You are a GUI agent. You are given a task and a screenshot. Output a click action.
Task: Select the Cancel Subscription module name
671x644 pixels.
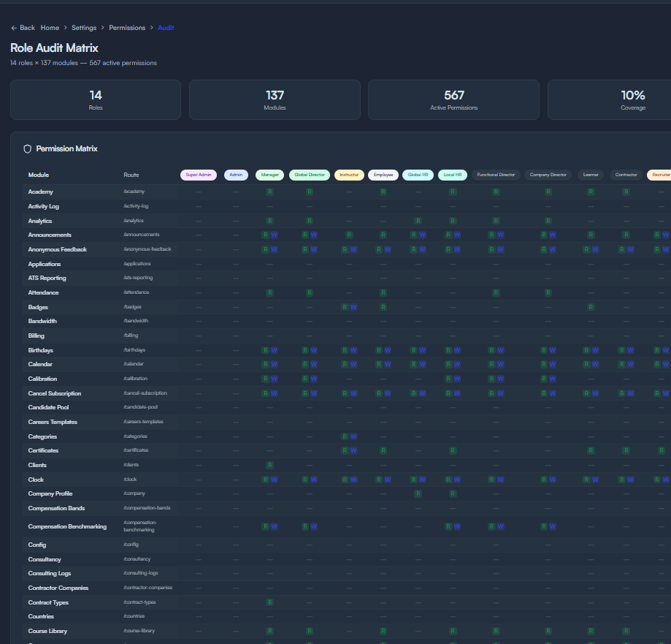pos(54,393)
